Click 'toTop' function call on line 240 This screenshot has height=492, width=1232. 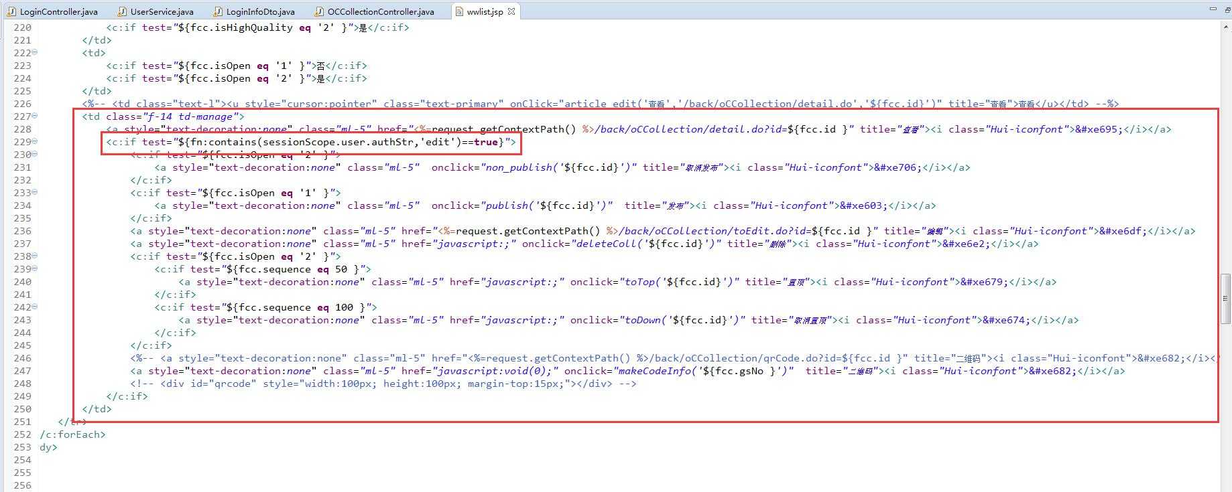pyautogui.click(x=639, y=282)
